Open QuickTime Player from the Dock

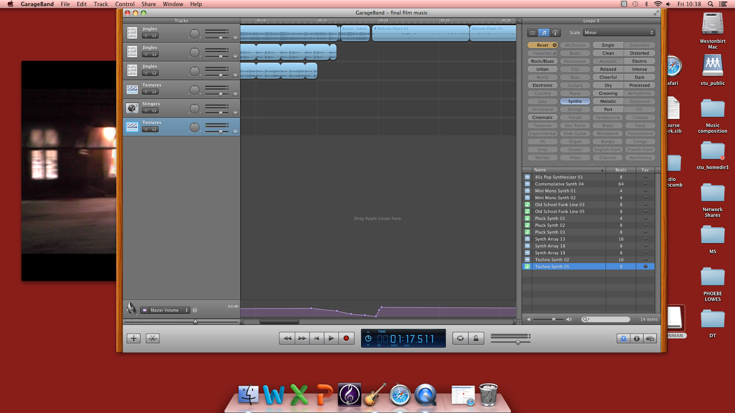(x=425, y=395)
